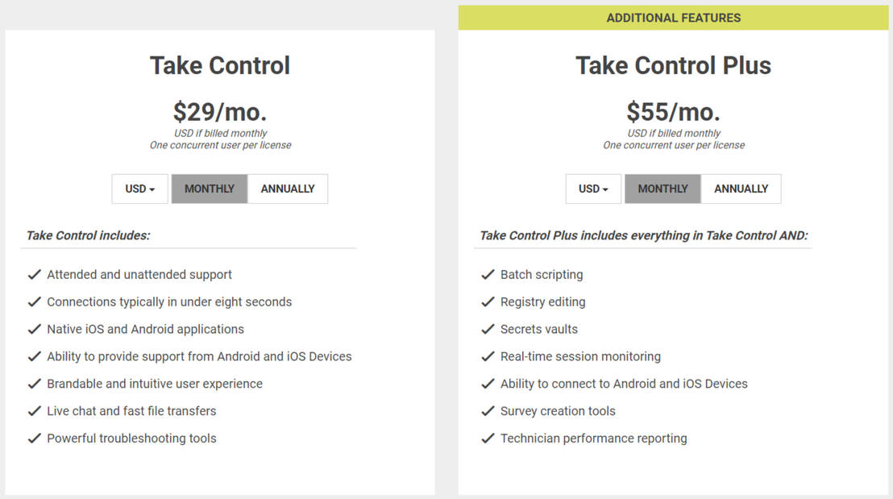Click the checkmark next to Native iOS and Android applications
Image resolution: width=893 pixels, height=499 pixels.
(x=35, y=329)
